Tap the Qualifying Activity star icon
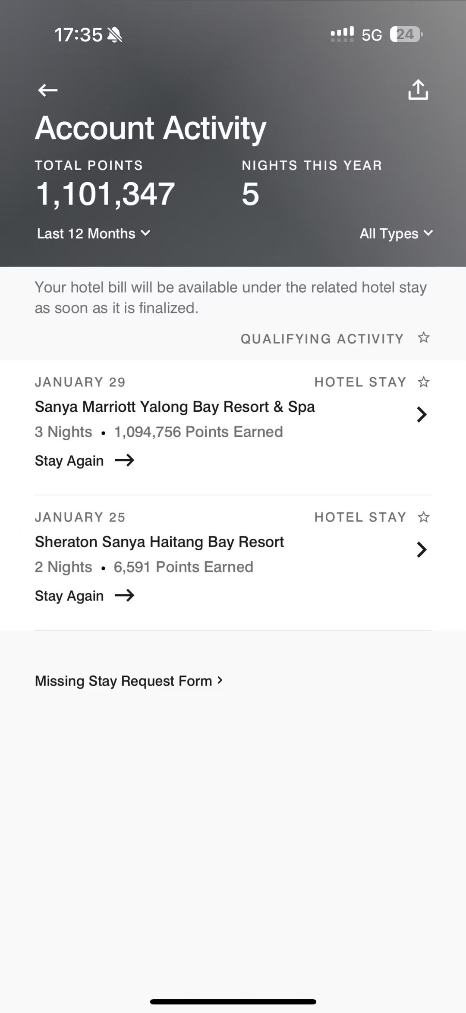466x1013 pixels. [x=424, y=338]
